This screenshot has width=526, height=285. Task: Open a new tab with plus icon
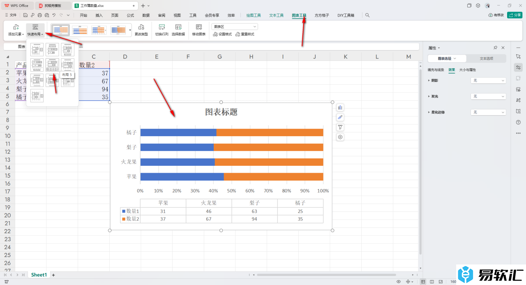tap(143, 6)
